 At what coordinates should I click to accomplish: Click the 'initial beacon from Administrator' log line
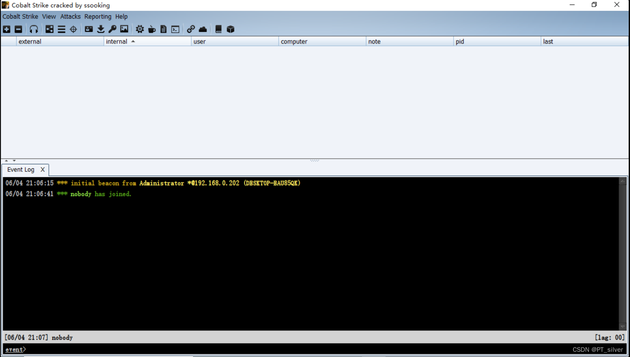click(x=153, y=183)
